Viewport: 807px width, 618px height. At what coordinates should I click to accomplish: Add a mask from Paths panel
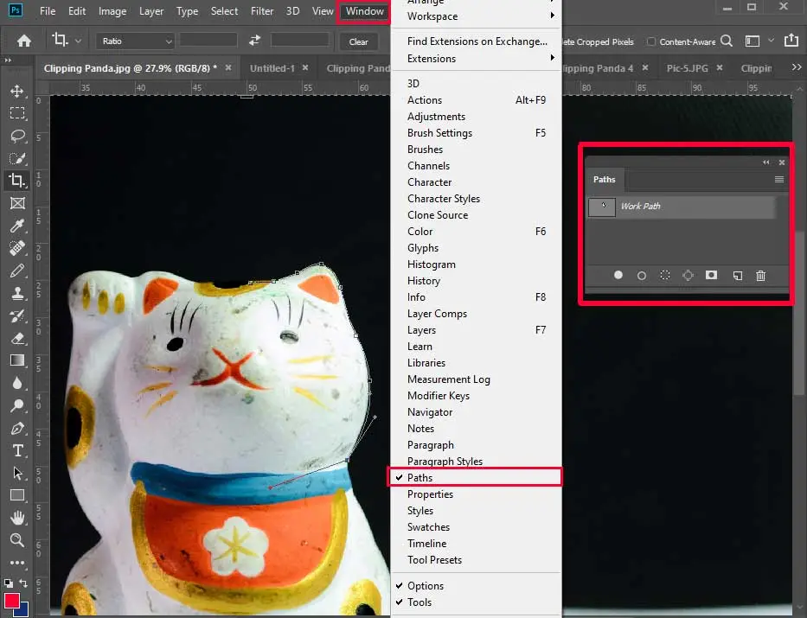click(711, 275)
